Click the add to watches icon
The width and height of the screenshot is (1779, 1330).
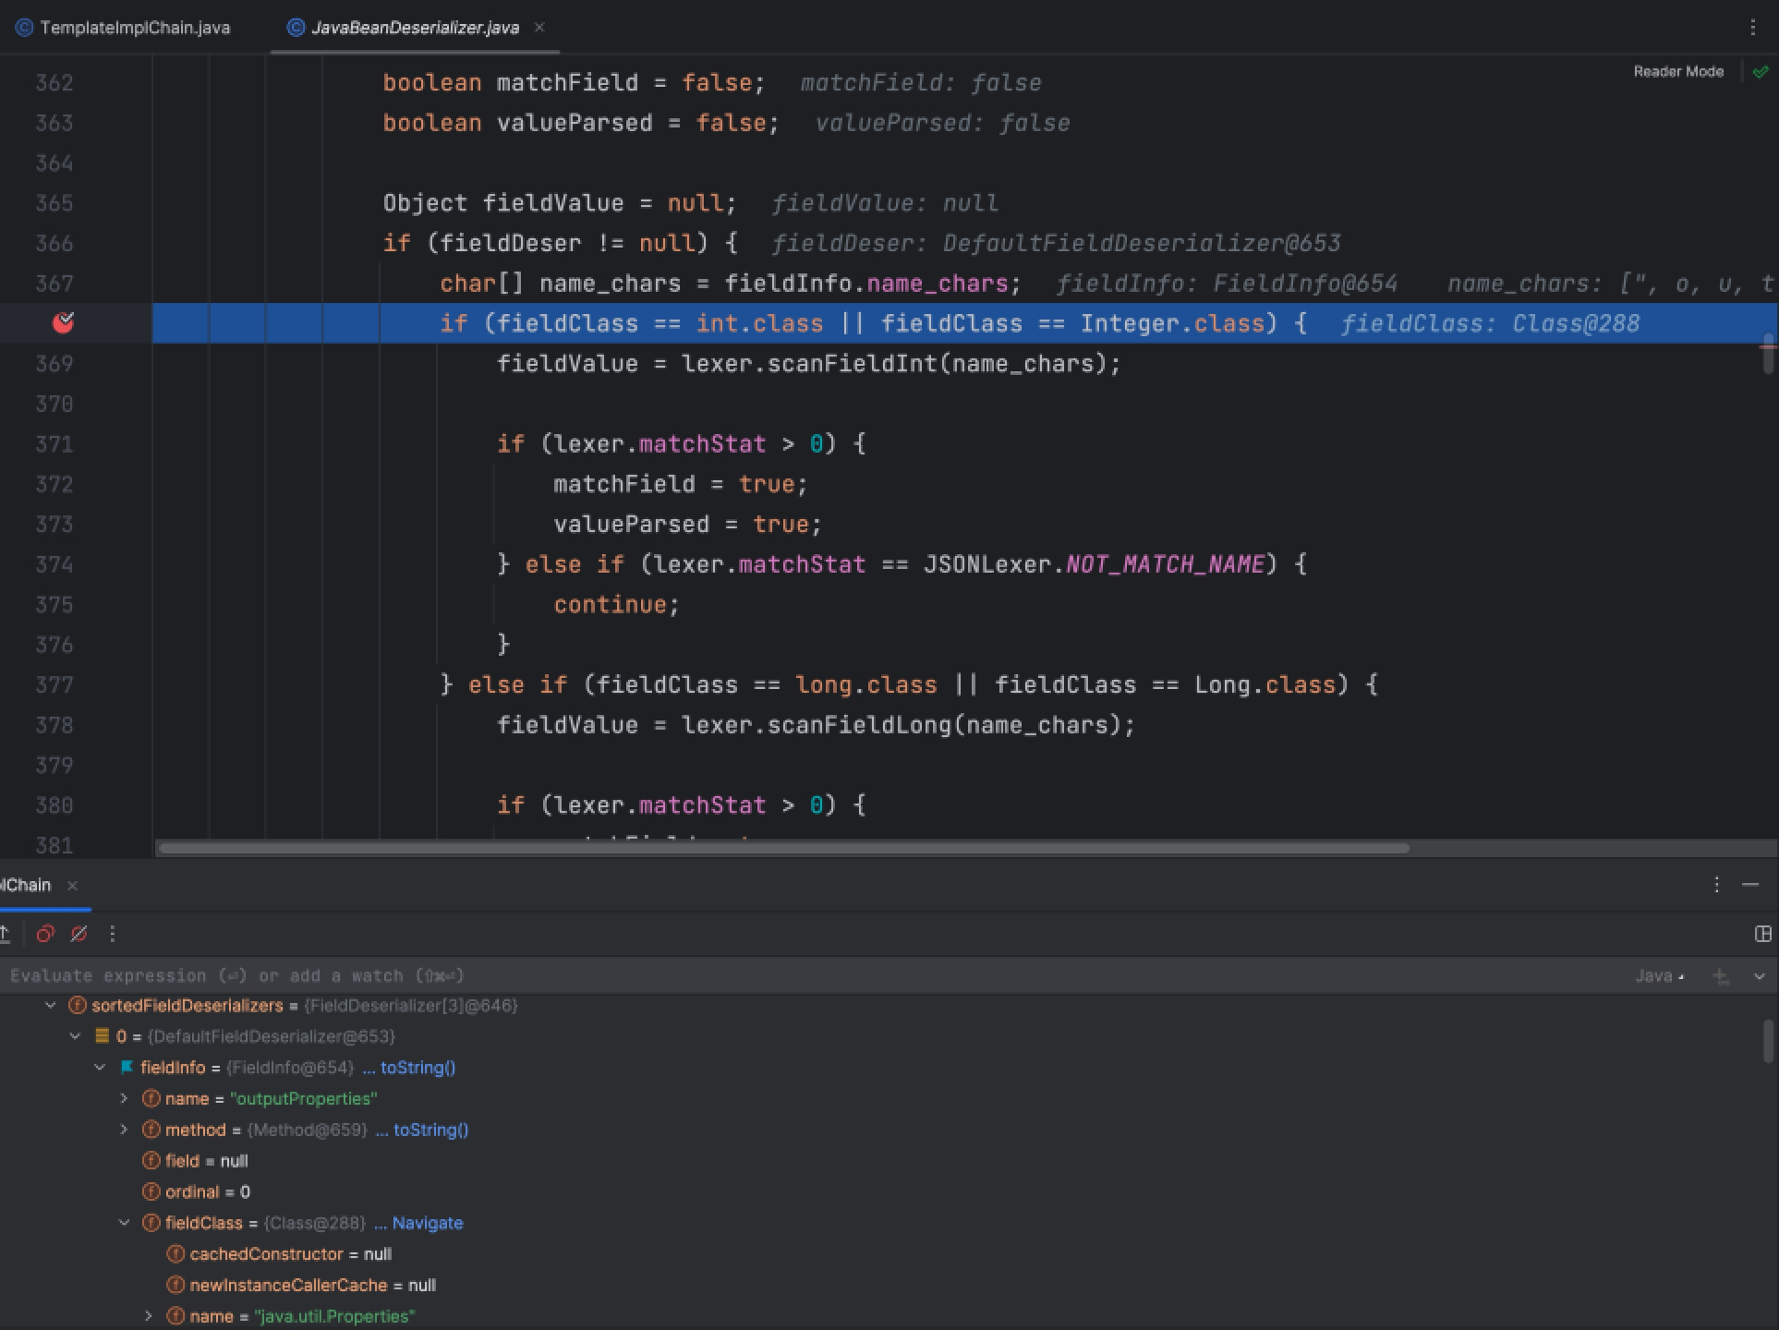point(1721,975)
